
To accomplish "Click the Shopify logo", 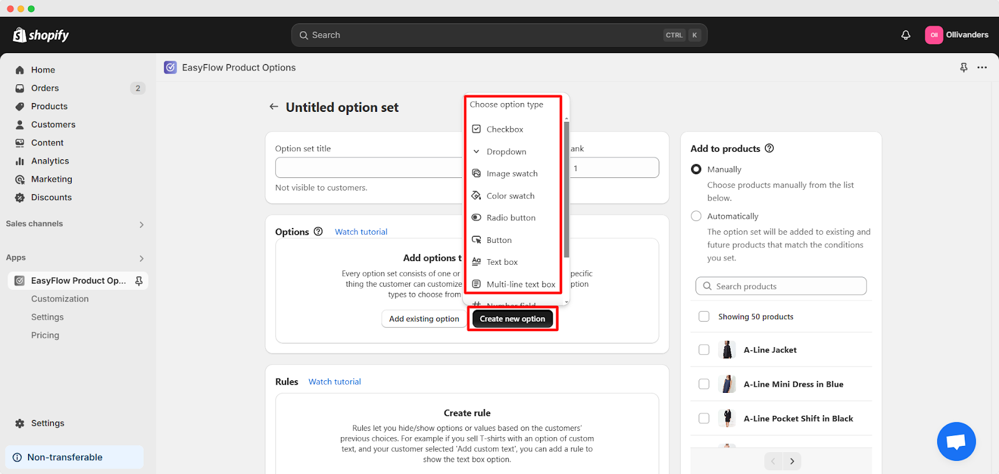I will tap(41, 35).
